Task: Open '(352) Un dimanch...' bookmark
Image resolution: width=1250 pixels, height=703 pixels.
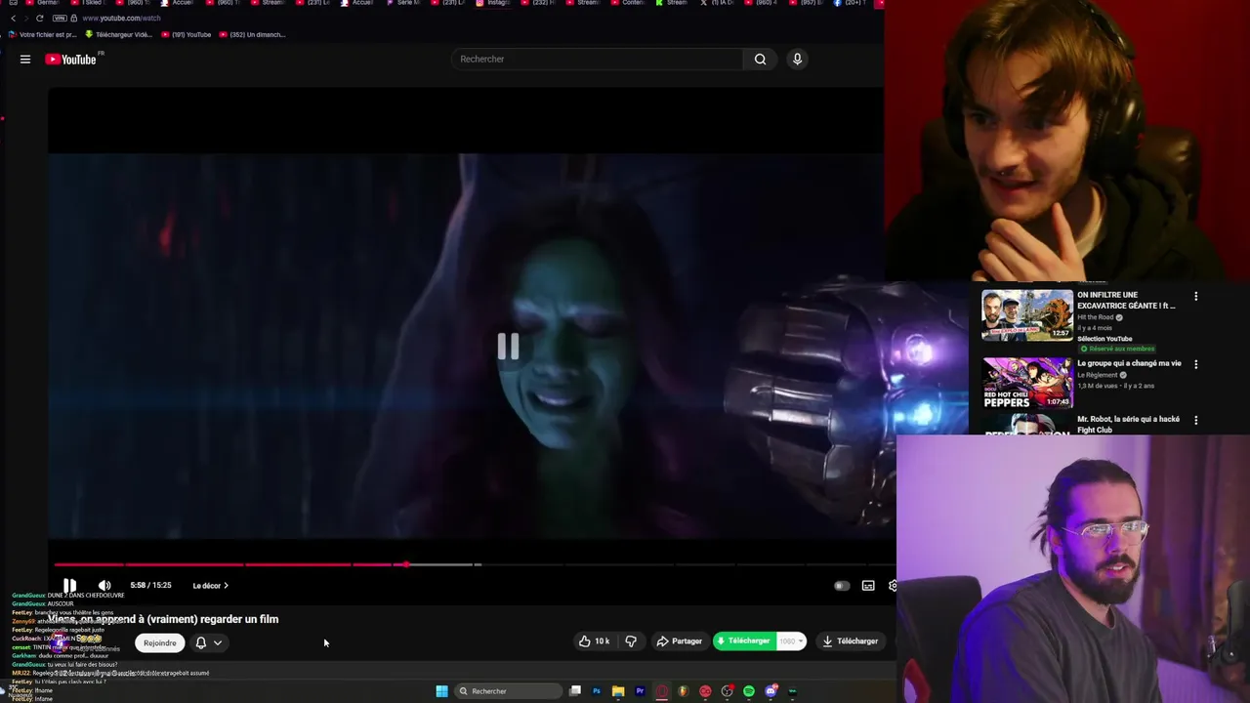Action: pyautogui.click(x=252, y=34)
